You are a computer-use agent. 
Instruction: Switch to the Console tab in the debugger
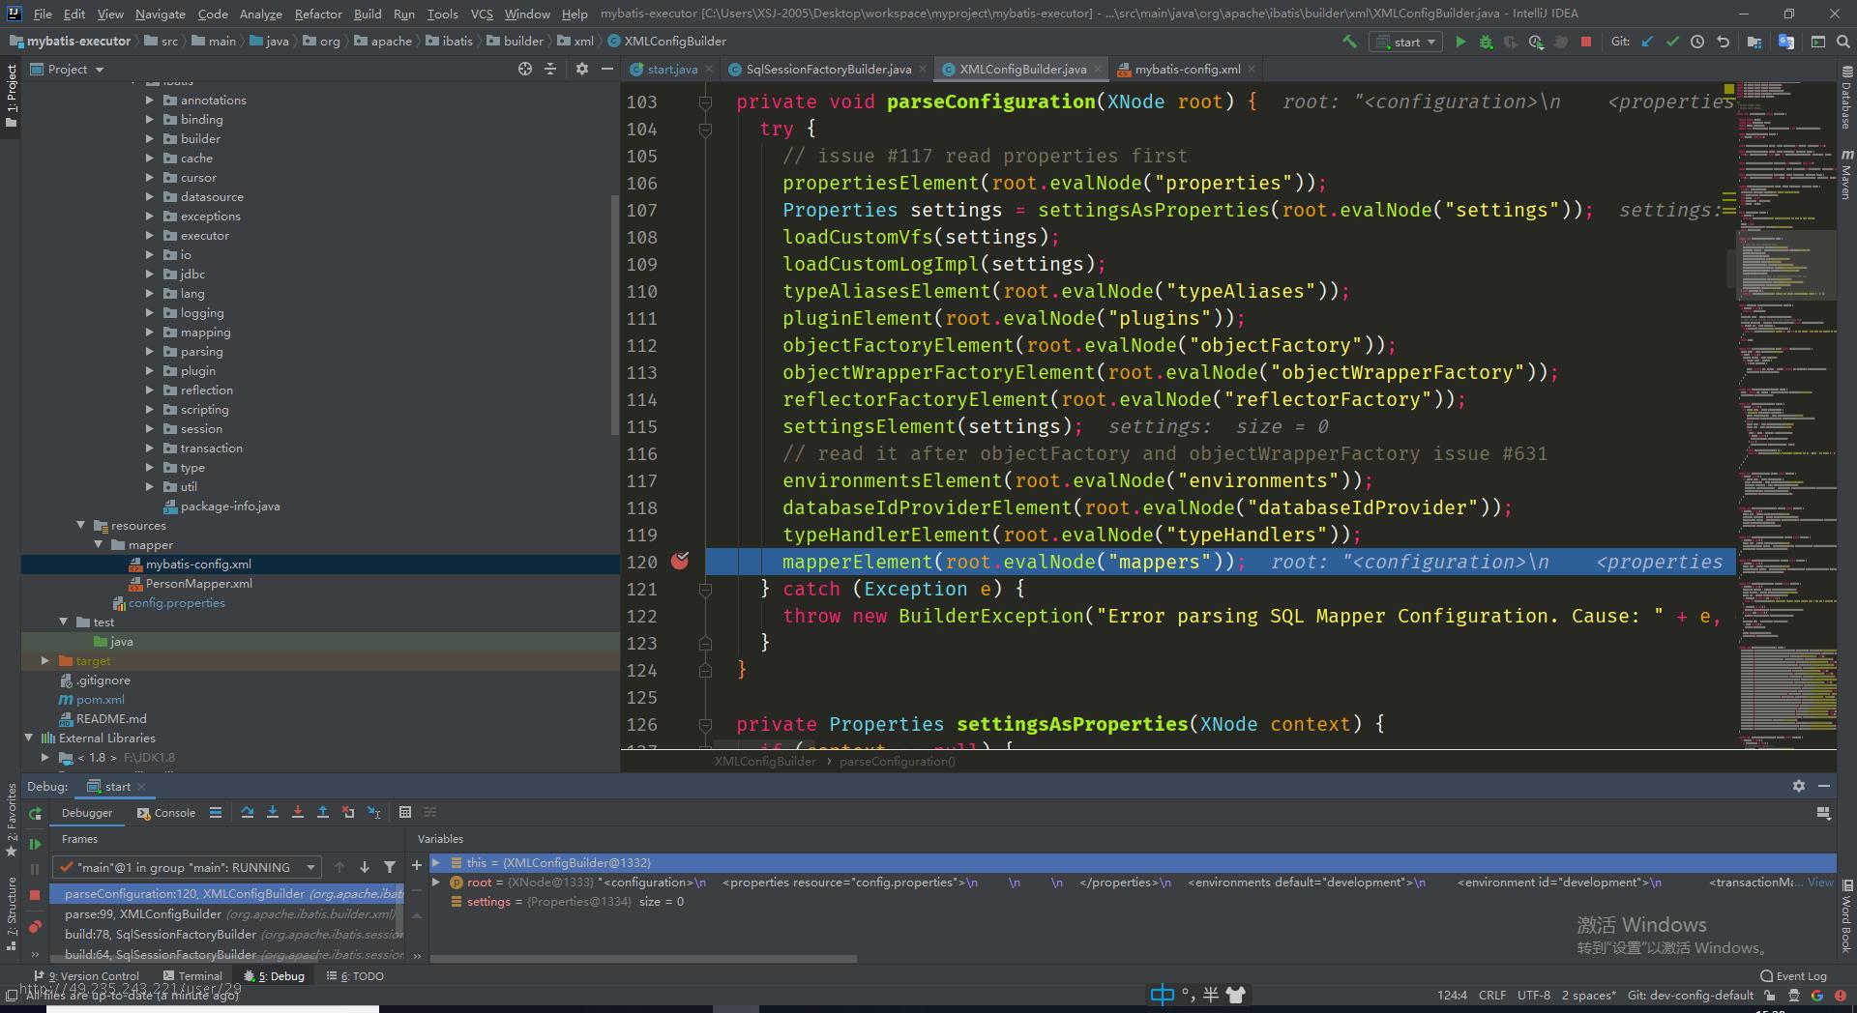coord(166,813)
